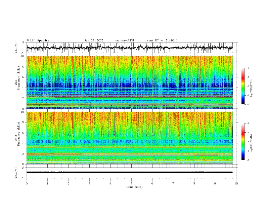The image size is (266, 206).
Task: Click the "-3" tick on lower colorbar
Action: pos(248,124)
